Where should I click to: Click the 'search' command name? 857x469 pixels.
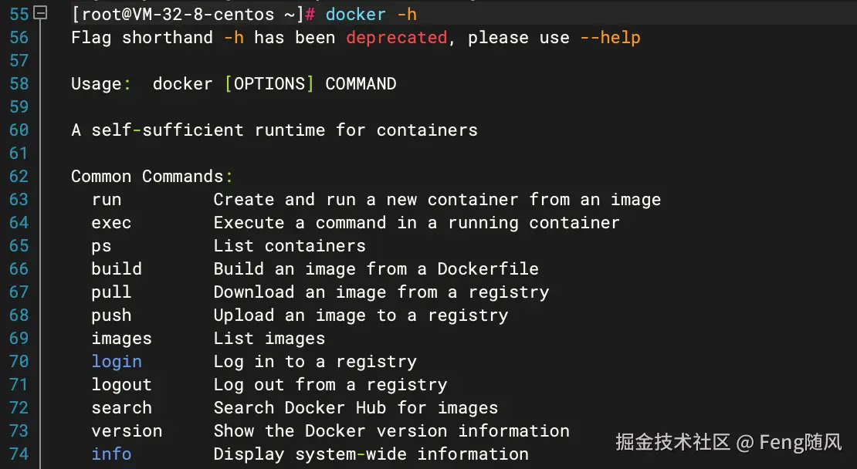(121, 407)
